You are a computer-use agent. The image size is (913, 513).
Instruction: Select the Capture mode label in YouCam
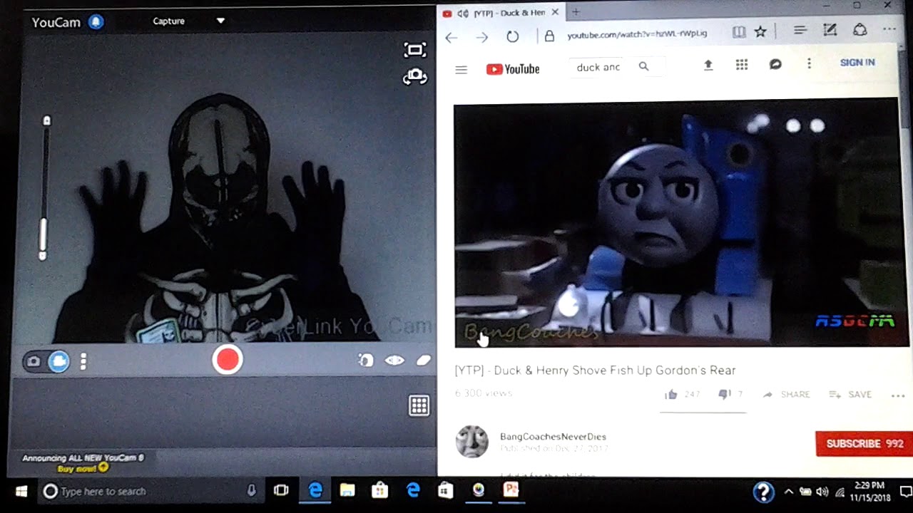[x=168, y=21]
